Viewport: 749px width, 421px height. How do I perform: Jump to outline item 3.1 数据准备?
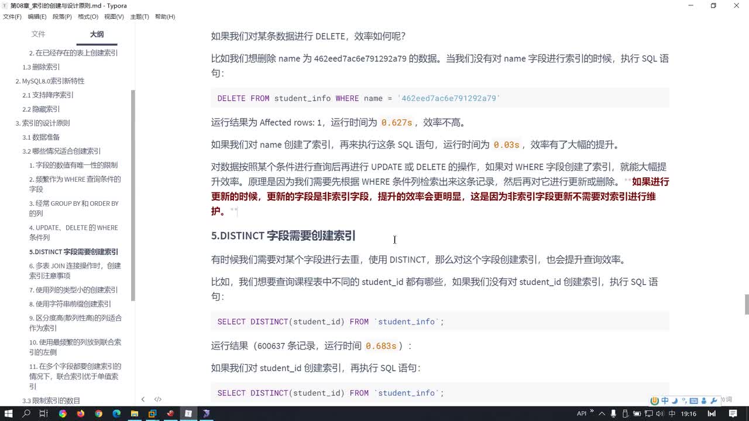(41, 137)
